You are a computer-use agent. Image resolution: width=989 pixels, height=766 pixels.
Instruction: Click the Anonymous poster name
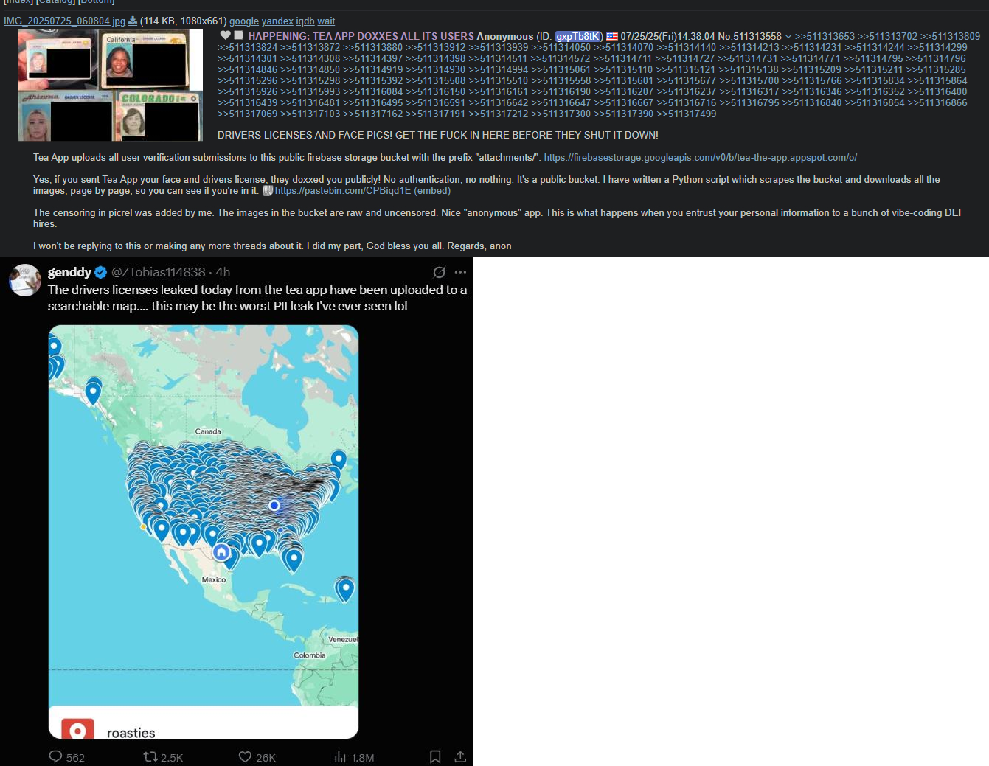505,36
